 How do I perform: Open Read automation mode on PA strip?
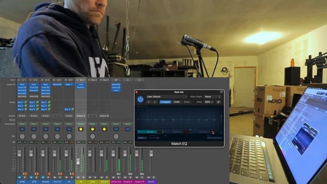(81, 124)
